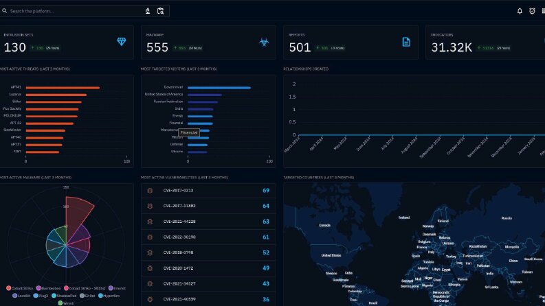Click the Malware count 555
The width and height of the screenshot is (545, 306).
pos(157,47)
